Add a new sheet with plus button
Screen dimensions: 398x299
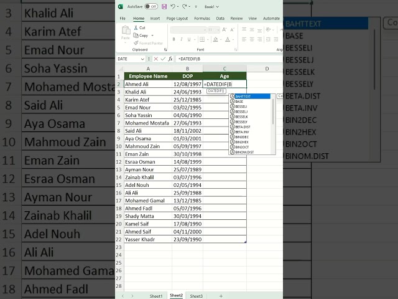coord(221,296)
